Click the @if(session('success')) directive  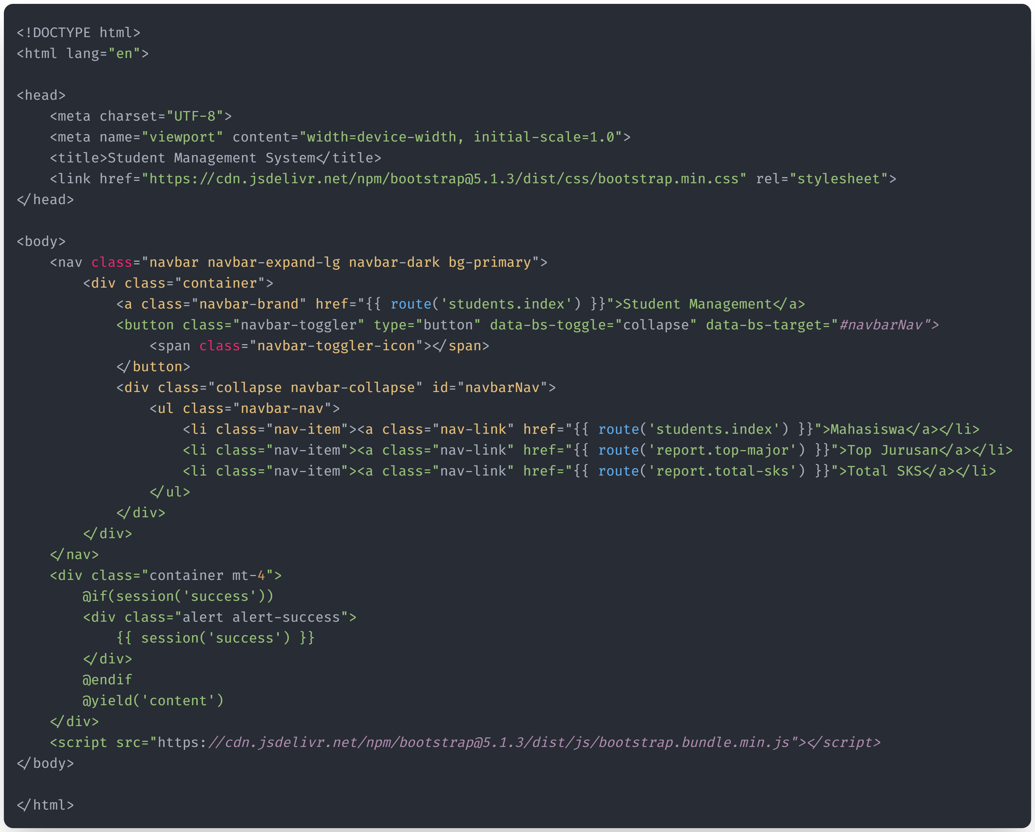point(178,596)
